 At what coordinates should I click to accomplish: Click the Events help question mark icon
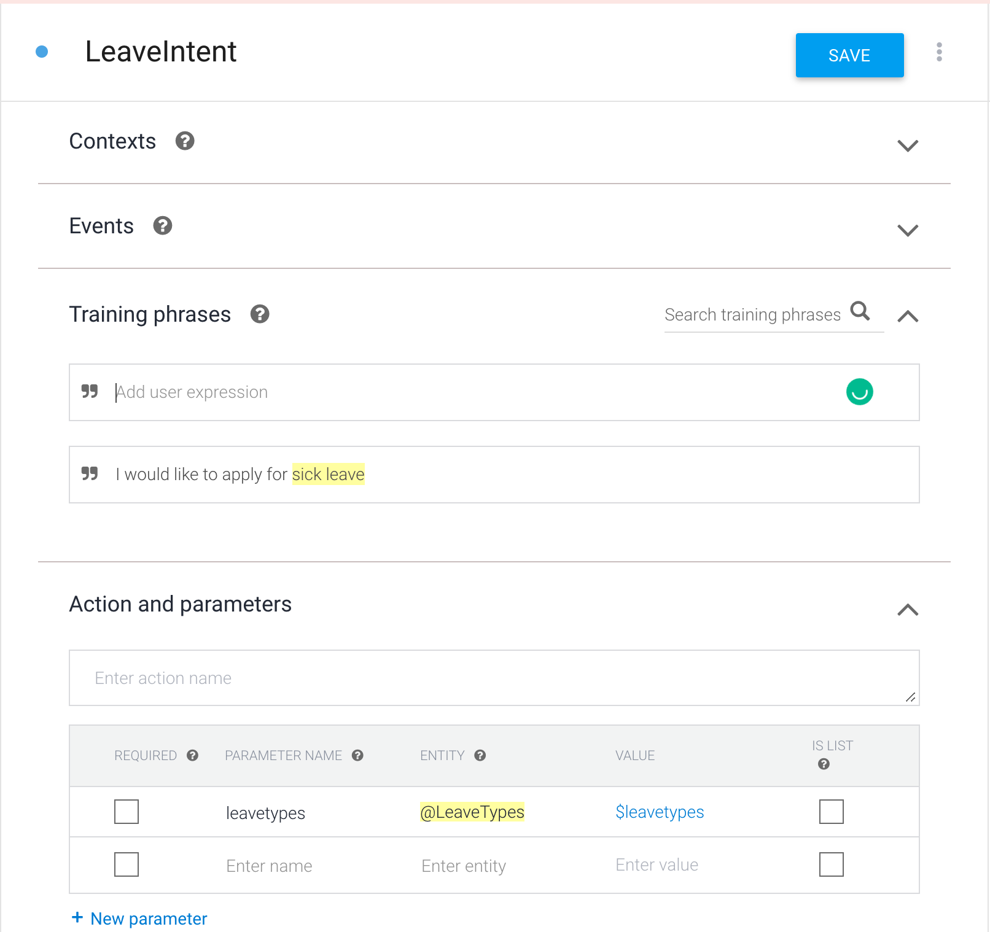pyautogui.click(x=163, y=226)
